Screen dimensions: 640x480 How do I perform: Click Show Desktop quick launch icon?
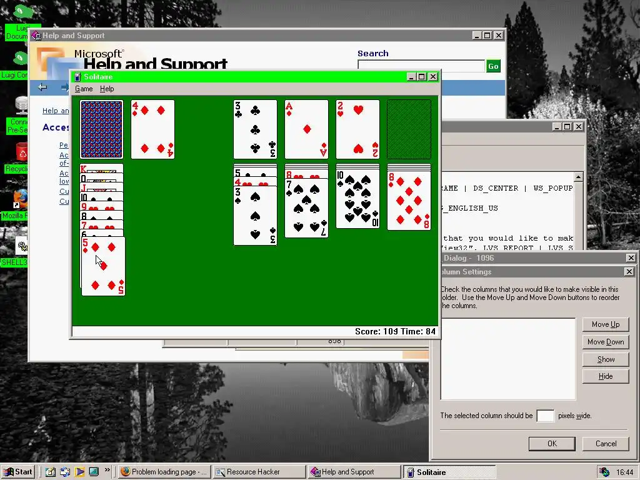94,472
